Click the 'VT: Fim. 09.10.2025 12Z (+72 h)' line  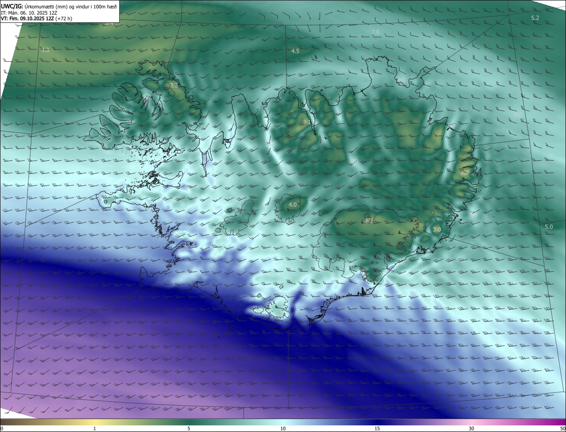tap(36, 19)
